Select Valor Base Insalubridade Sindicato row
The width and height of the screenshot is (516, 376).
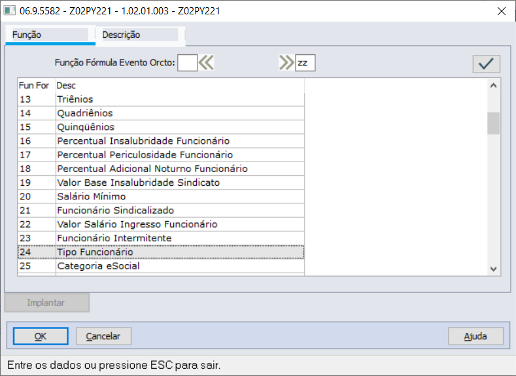click(161, 182)
